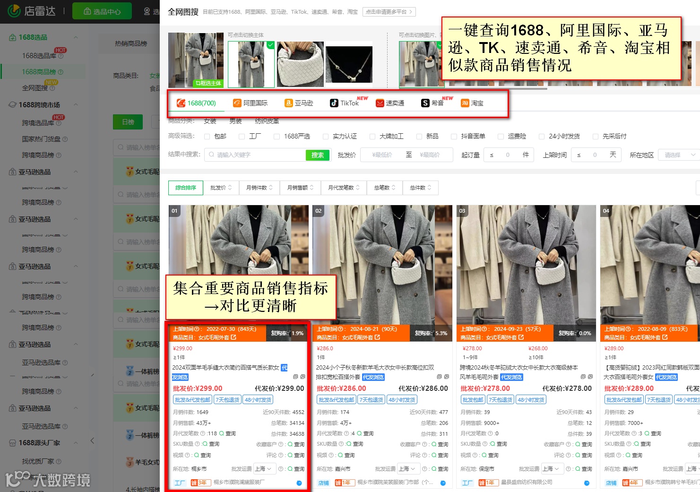Image resolution: width=700 pixels, height=492 pixels.
Task: Click the blue chat icon for 蠡县盛启纺织有限公司
Action: tap(587, 483)
